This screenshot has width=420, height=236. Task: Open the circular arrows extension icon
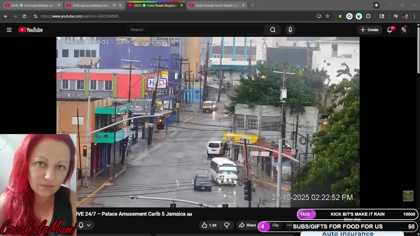tap(349, 16)
